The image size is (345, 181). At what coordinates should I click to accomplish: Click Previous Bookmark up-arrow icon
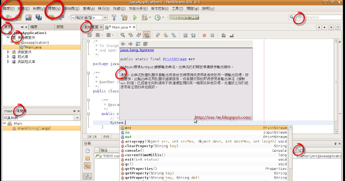(x=158, y=35)
